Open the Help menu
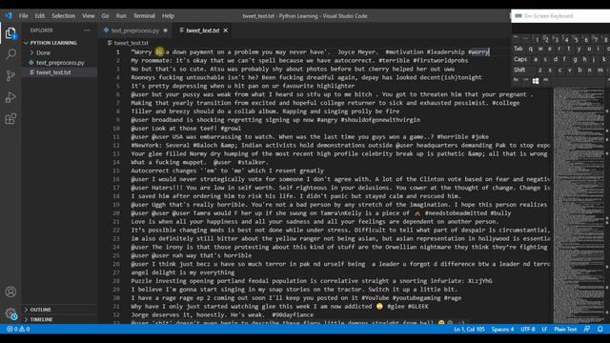Viewport: 610px width, 343px height. point(168,16)
